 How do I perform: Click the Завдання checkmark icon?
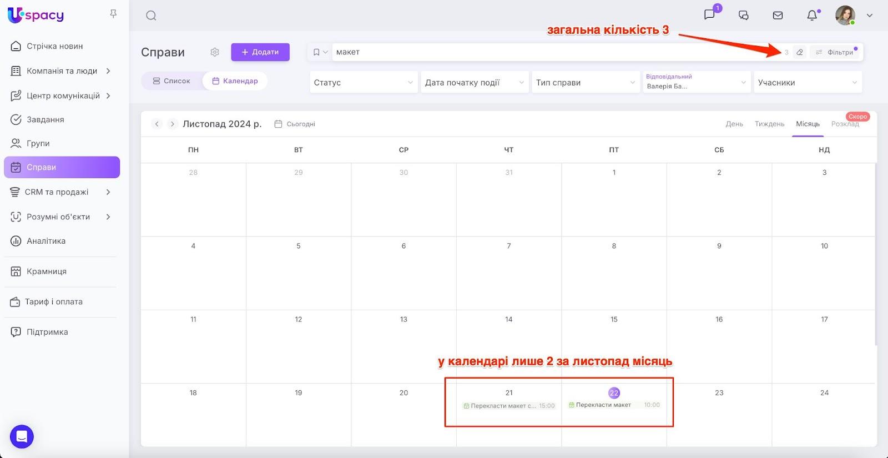coord(16,119)
